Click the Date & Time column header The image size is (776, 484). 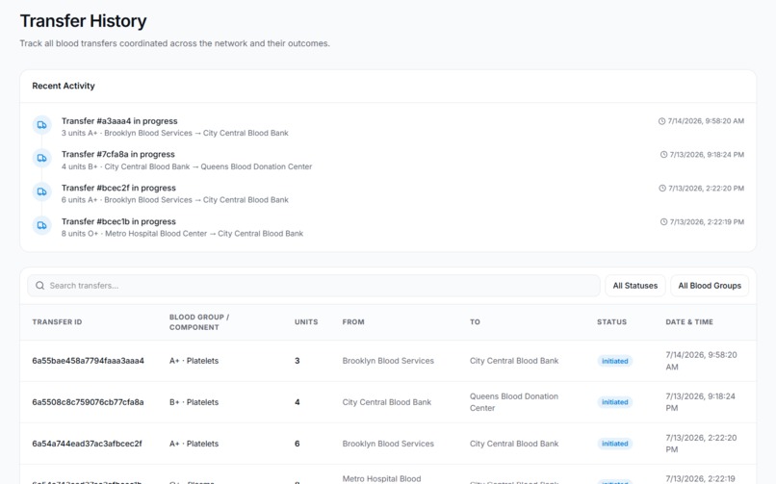point(689,321)
